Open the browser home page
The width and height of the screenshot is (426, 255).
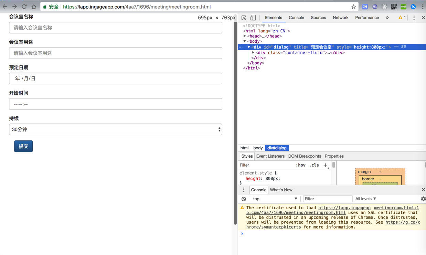pos(34,7)
